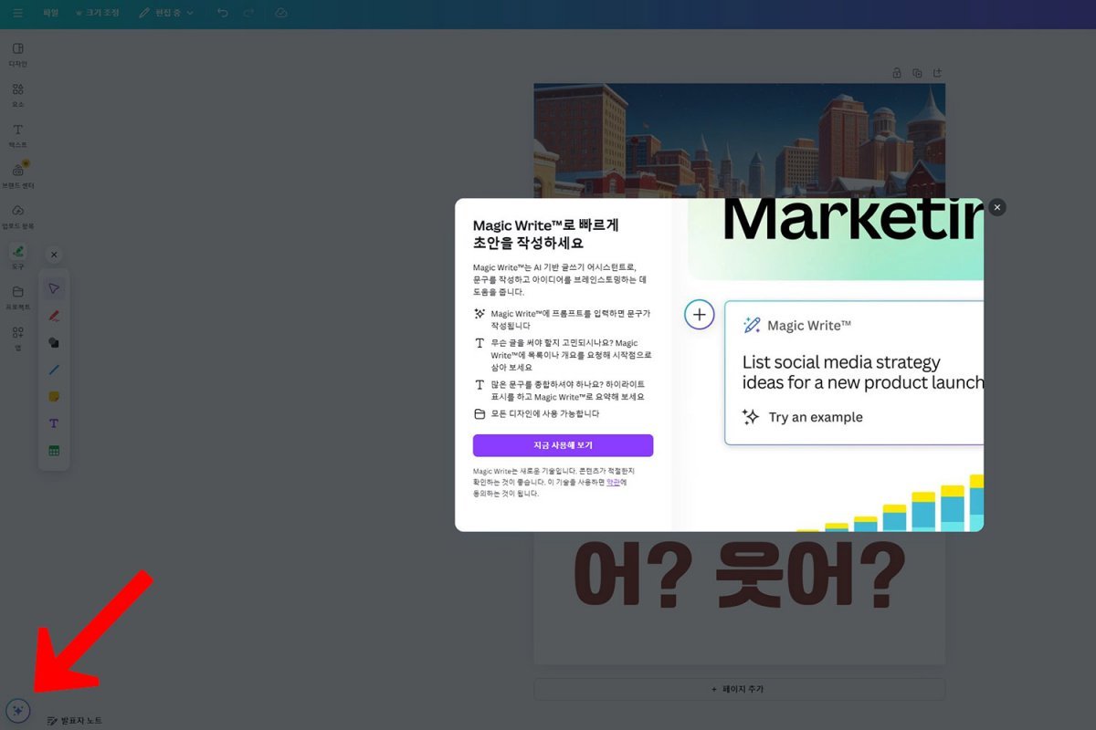Open the 요소 elements panel

[x=17, y=95]
